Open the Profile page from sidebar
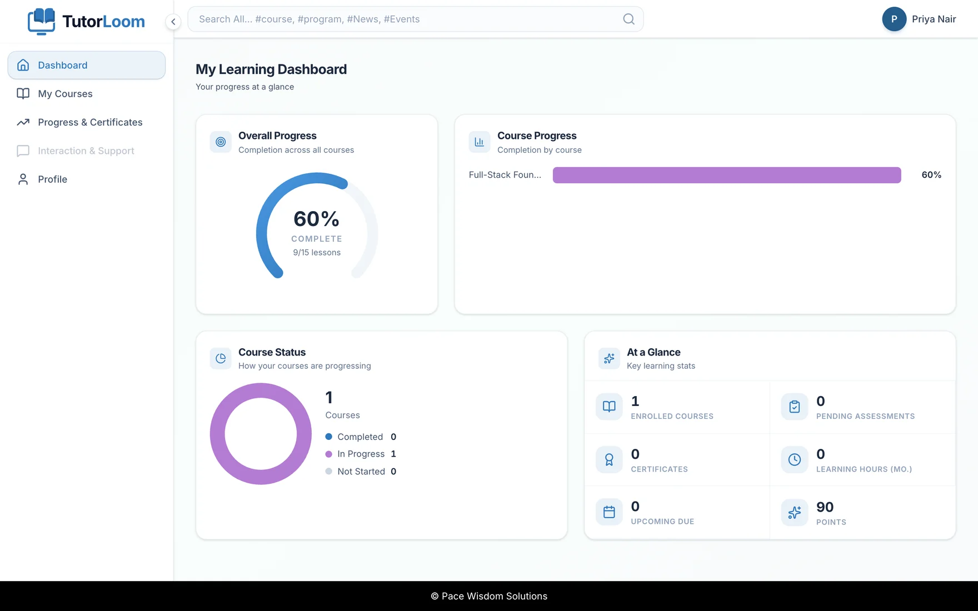 click(x=87, y=179)
